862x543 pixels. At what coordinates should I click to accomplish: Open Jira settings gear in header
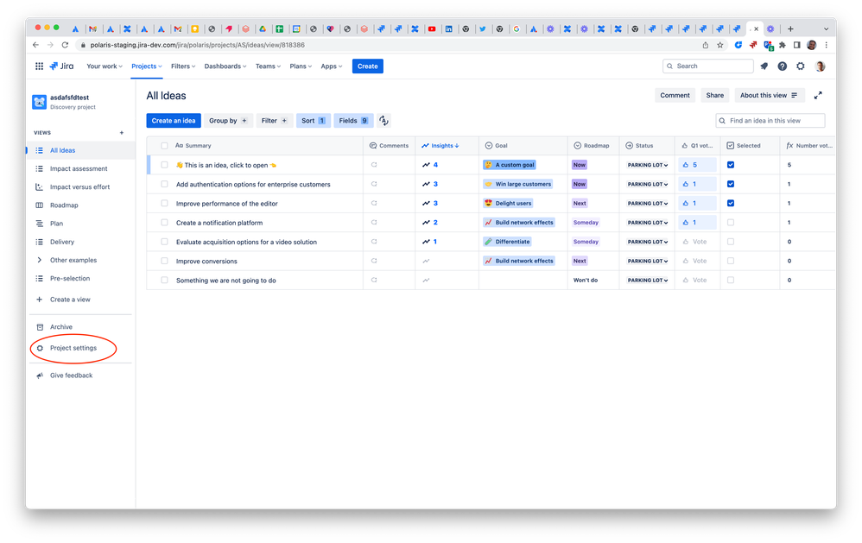point(801,66)
